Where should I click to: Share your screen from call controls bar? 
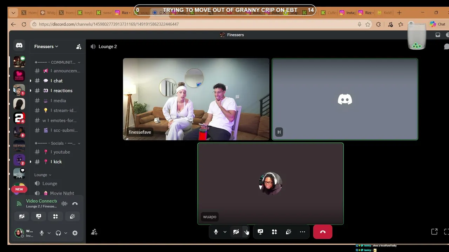click(260, 232)
